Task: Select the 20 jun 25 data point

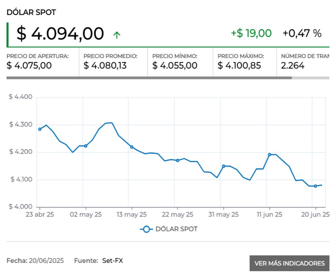Action: 315,186
